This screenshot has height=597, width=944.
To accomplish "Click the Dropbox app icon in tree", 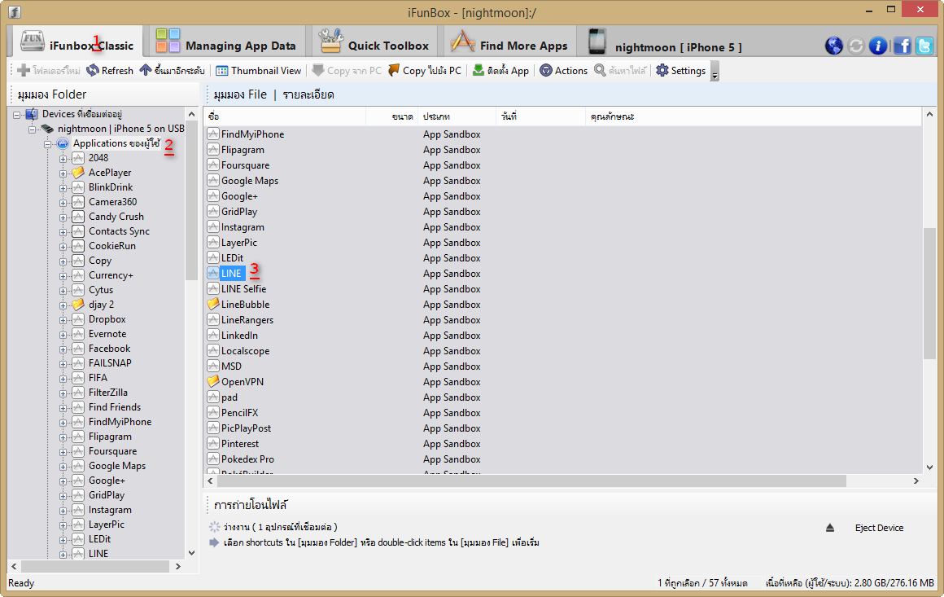I will click(x=77, y=319).
